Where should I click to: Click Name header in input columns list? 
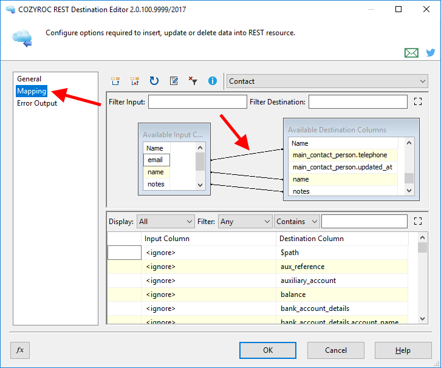[x=156, y=148]
